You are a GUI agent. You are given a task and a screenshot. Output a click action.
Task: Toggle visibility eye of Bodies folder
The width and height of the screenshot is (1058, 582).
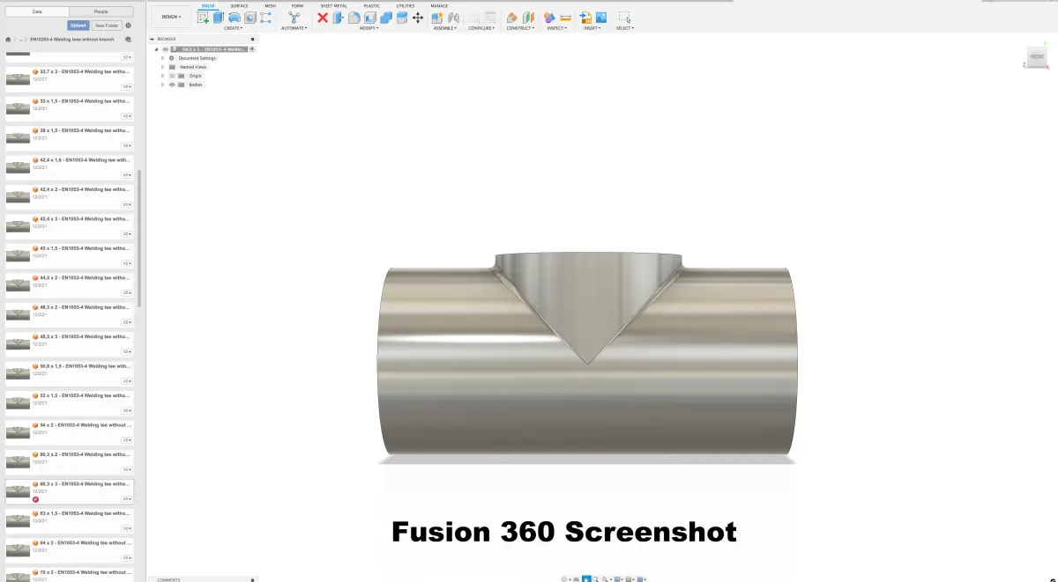172,85
